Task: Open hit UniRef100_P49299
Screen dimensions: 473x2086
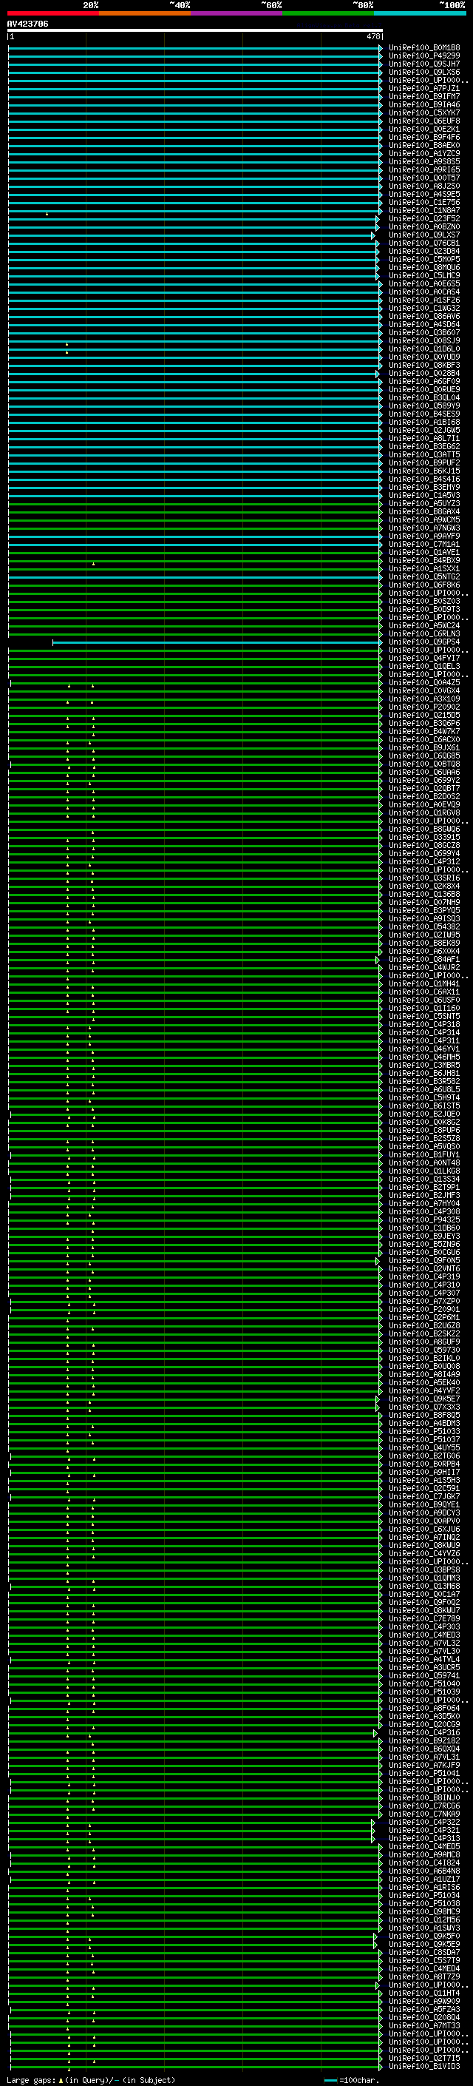Action: (424, 56)
